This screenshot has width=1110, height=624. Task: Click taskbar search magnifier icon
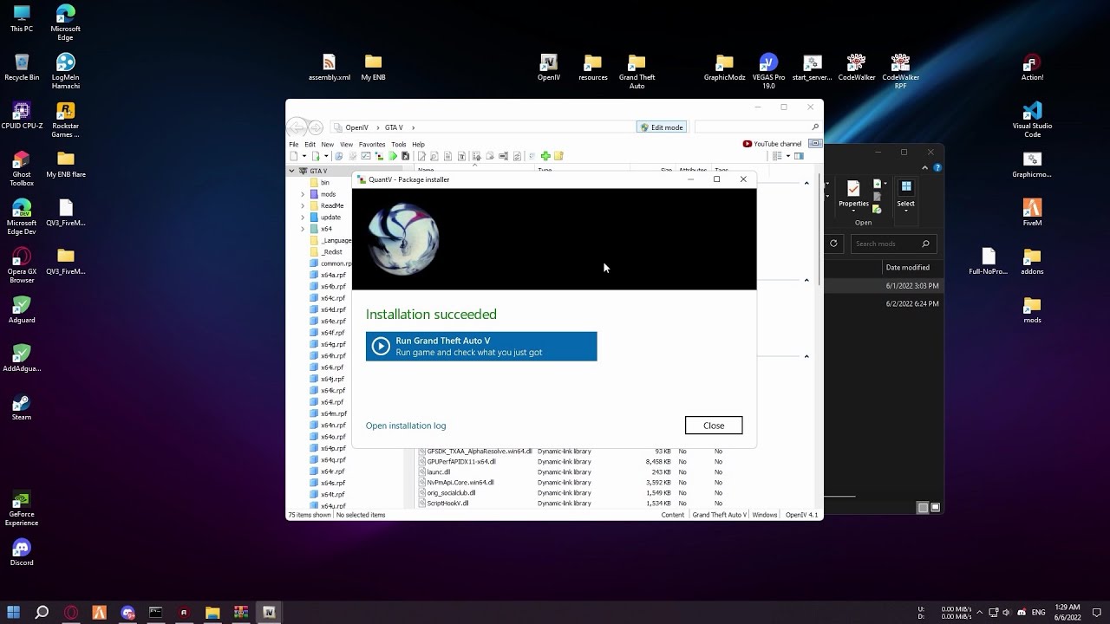42,613
